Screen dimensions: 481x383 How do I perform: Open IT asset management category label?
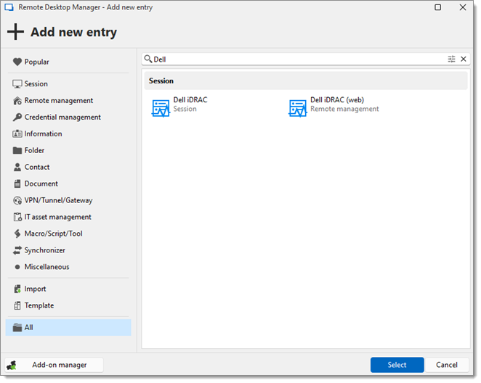point(57,217)
